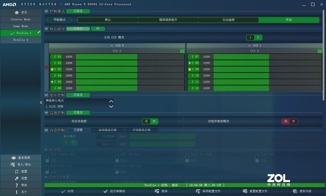Screen dimensions: 326x196
Task: Click the gear icon for 设置
Action: pyautogui.click(x=16, y=178)
